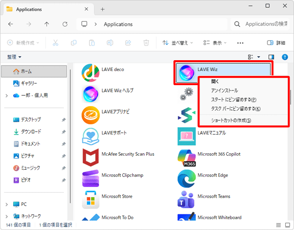Screen dimensions: 294x230
Task: Open the more options ellipsis button
Action: click(240, 43)
